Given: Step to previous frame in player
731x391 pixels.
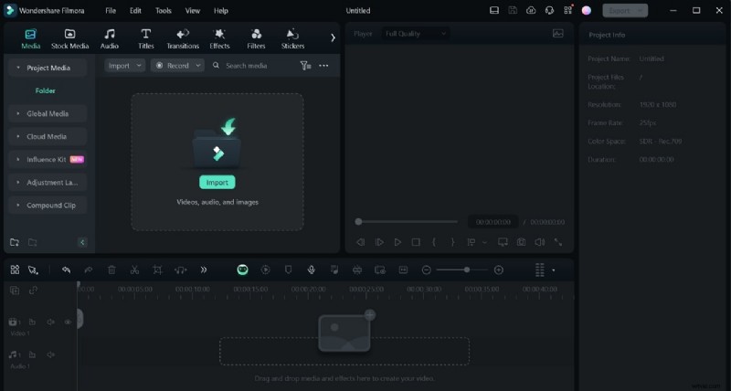Looking at the screenshot, I should (360, 242).
